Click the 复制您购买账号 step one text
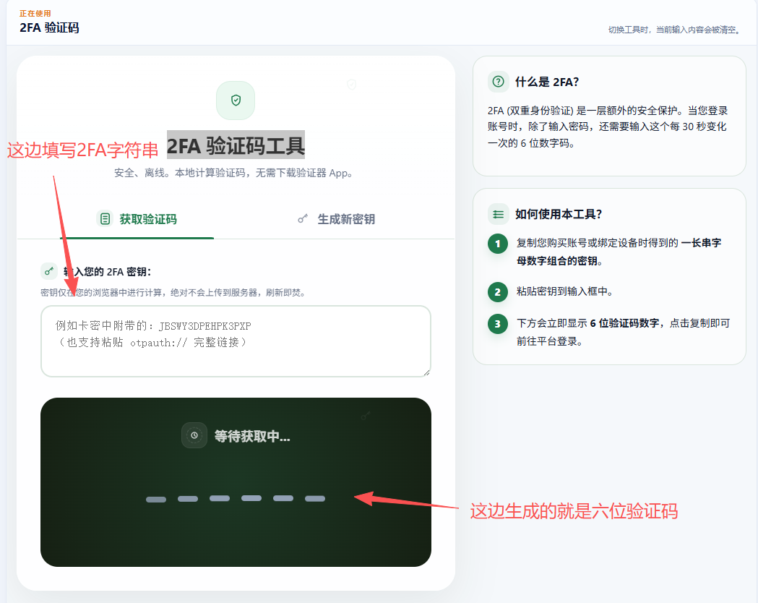Screen dimensions: 758x603 click(x=619, y=252)
